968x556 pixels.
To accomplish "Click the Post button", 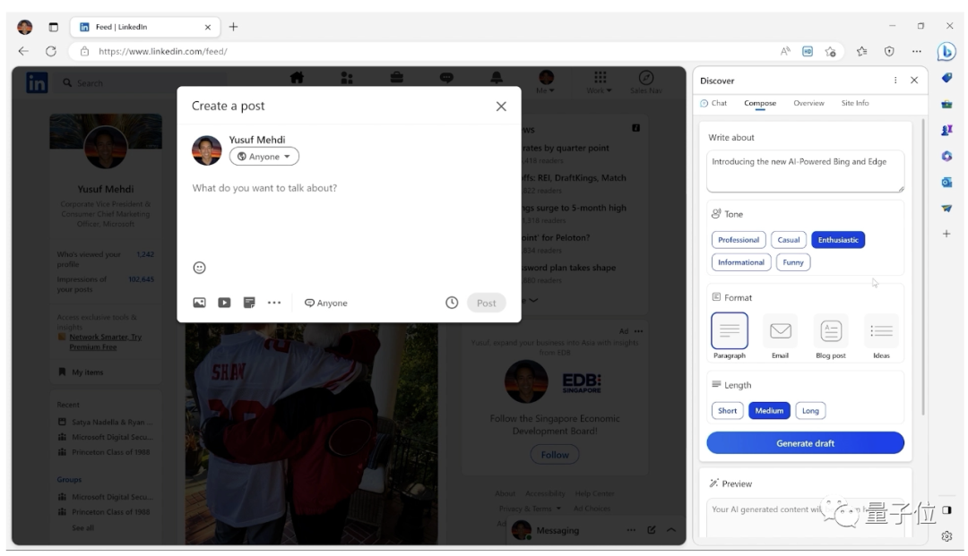I will (487, 303).
